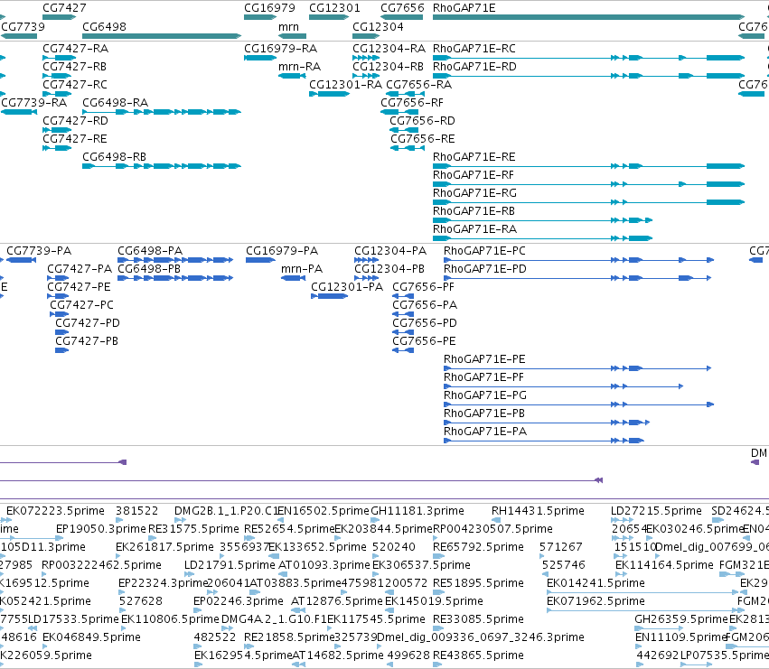Select transcript CG7427-RB label
Screen dimensions: 769x669
click(74, 66)
